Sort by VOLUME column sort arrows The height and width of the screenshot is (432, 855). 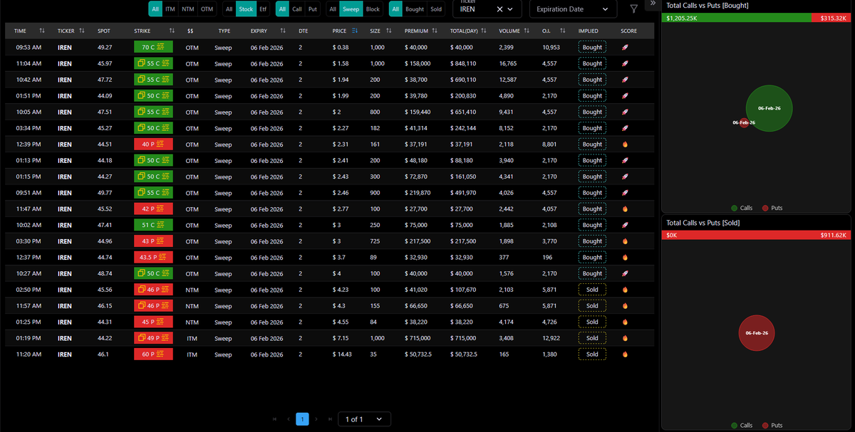tap(527, 31)
